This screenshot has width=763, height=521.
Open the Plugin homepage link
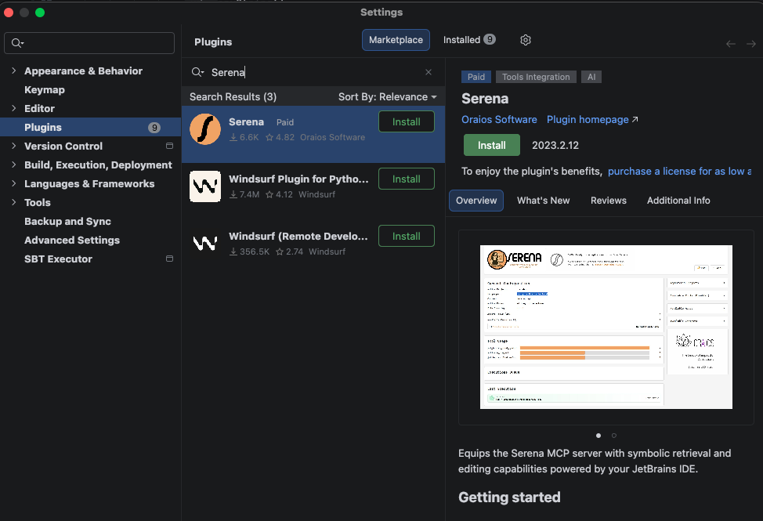pos(588,120)
